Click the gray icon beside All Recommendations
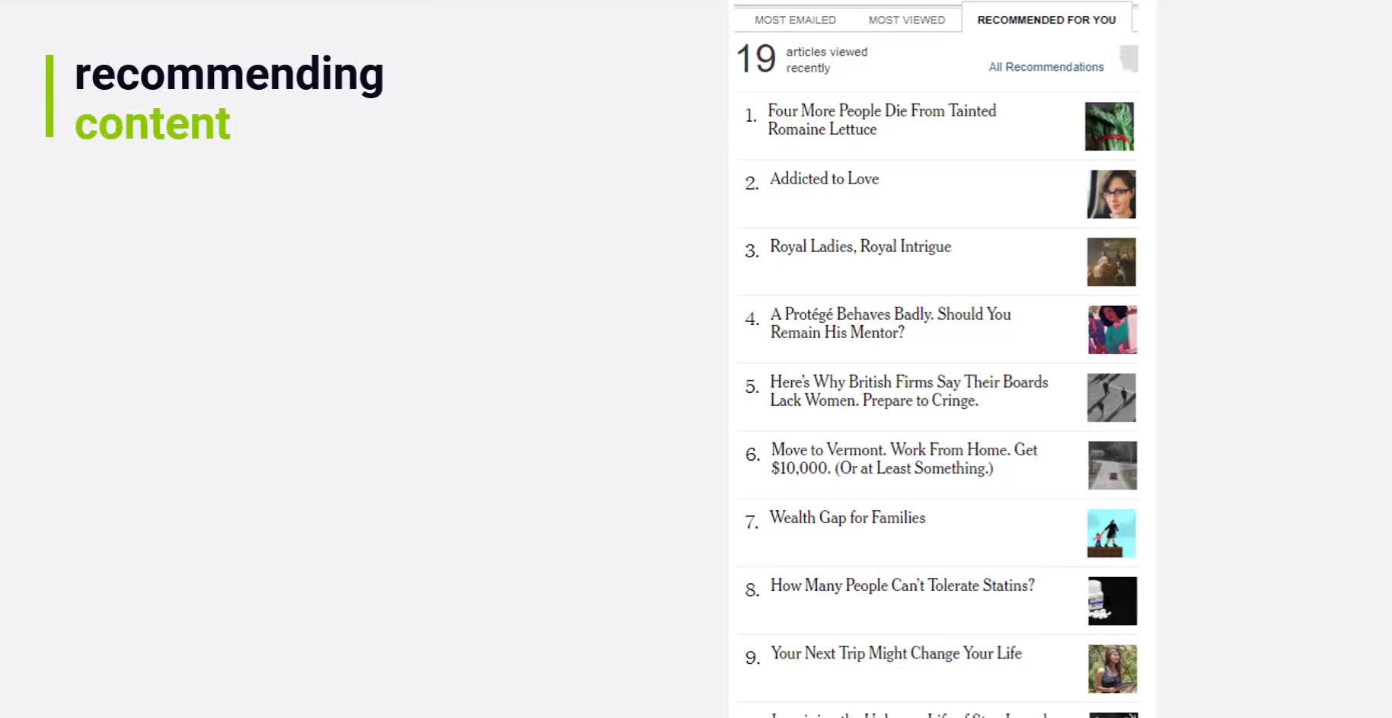 pyautogui.click(x=1129, y=58)
